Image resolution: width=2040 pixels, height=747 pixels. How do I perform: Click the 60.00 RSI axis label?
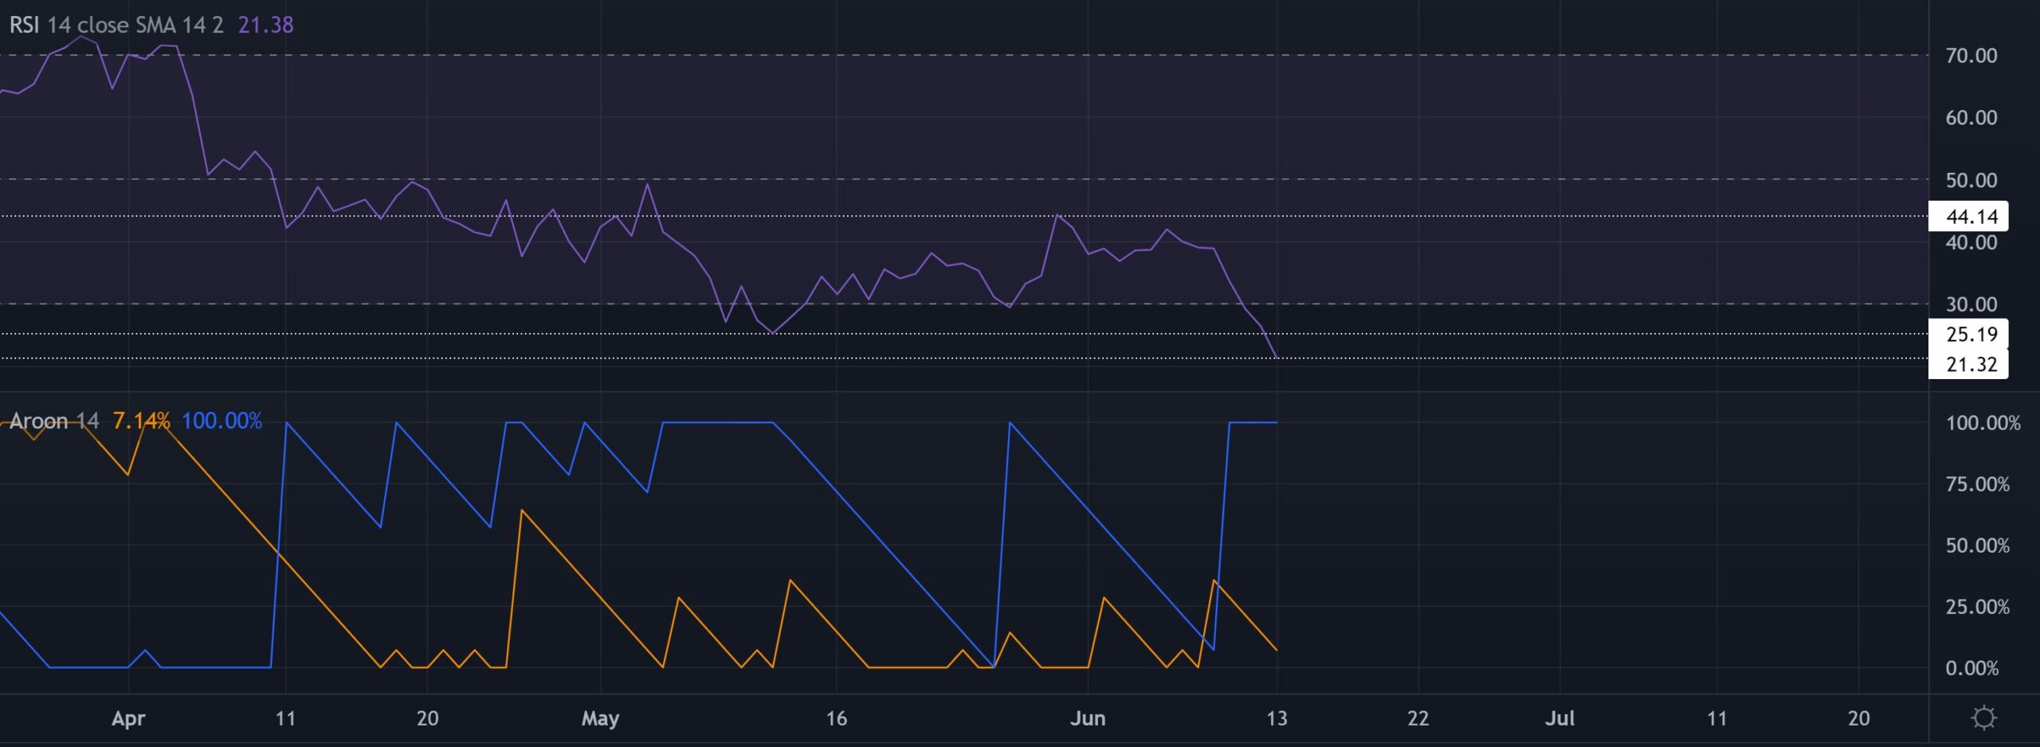tap(1971, 118)
